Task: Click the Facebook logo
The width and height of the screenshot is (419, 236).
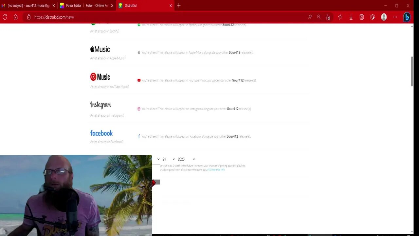Action: [x=101, y=133]
